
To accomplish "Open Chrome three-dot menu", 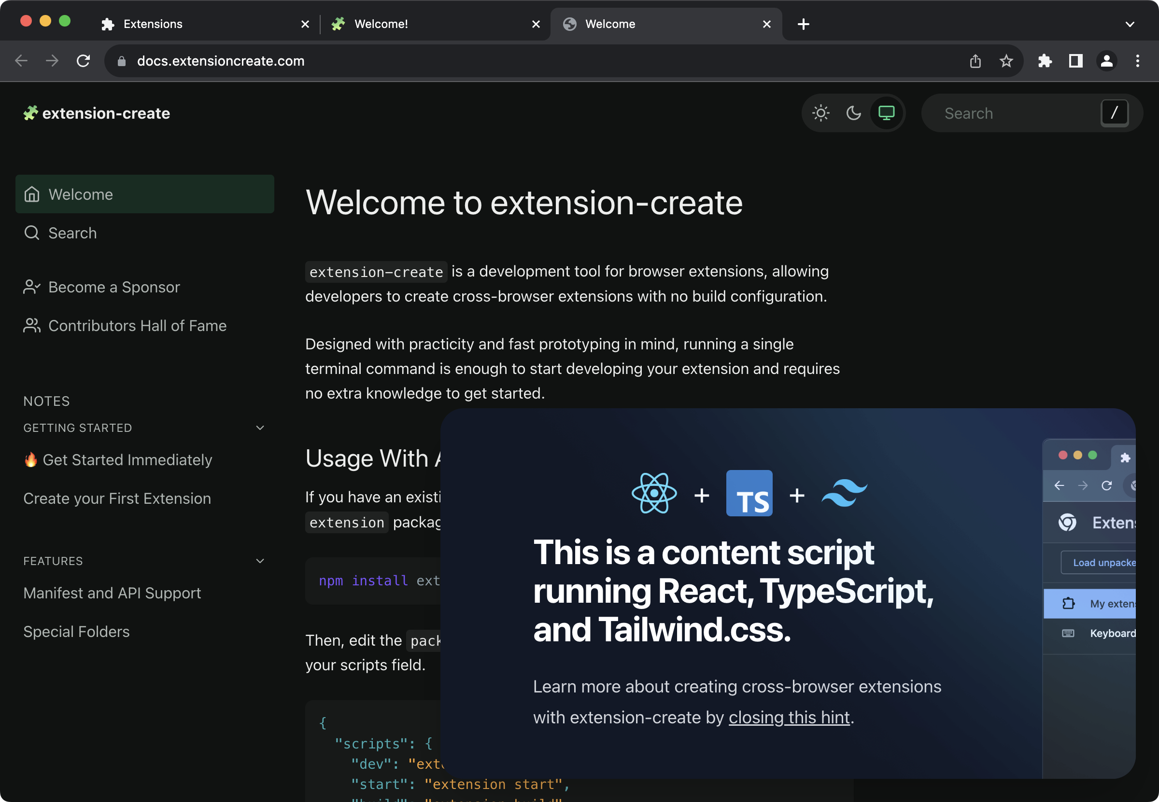I will [x=1137, y=61].
